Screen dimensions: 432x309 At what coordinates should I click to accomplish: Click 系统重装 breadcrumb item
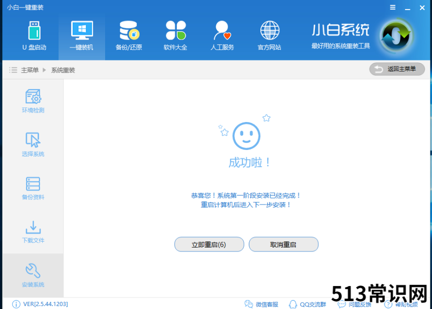click(x=63, y=70)
